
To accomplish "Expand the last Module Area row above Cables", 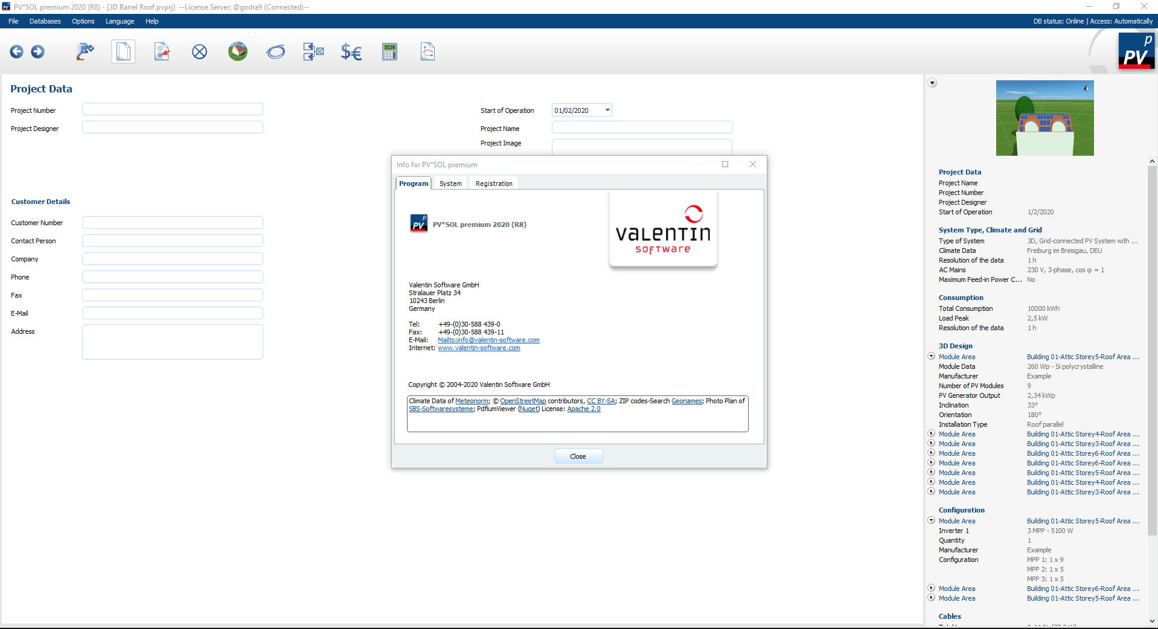I will pyautogui.click(x=932, y=598).
